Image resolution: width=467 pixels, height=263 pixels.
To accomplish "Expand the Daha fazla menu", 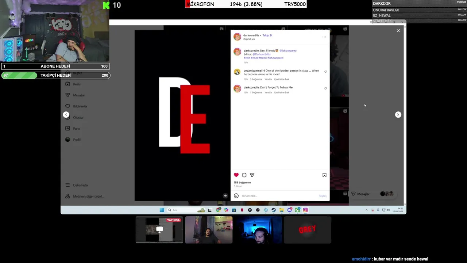I will [76, 185].
